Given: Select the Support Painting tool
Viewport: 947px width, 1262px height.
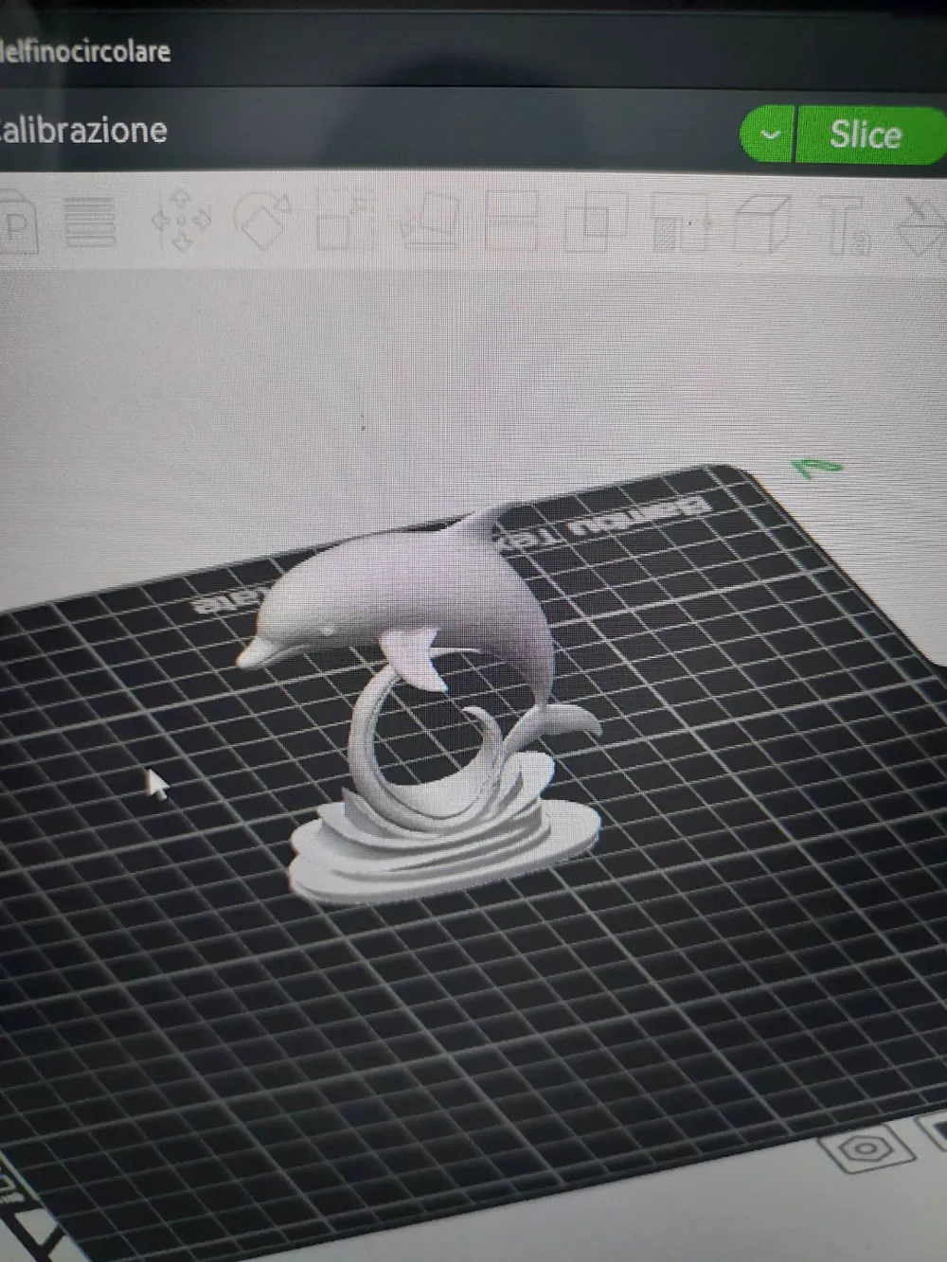Looking at the screenshot, I should pos(680,223).
